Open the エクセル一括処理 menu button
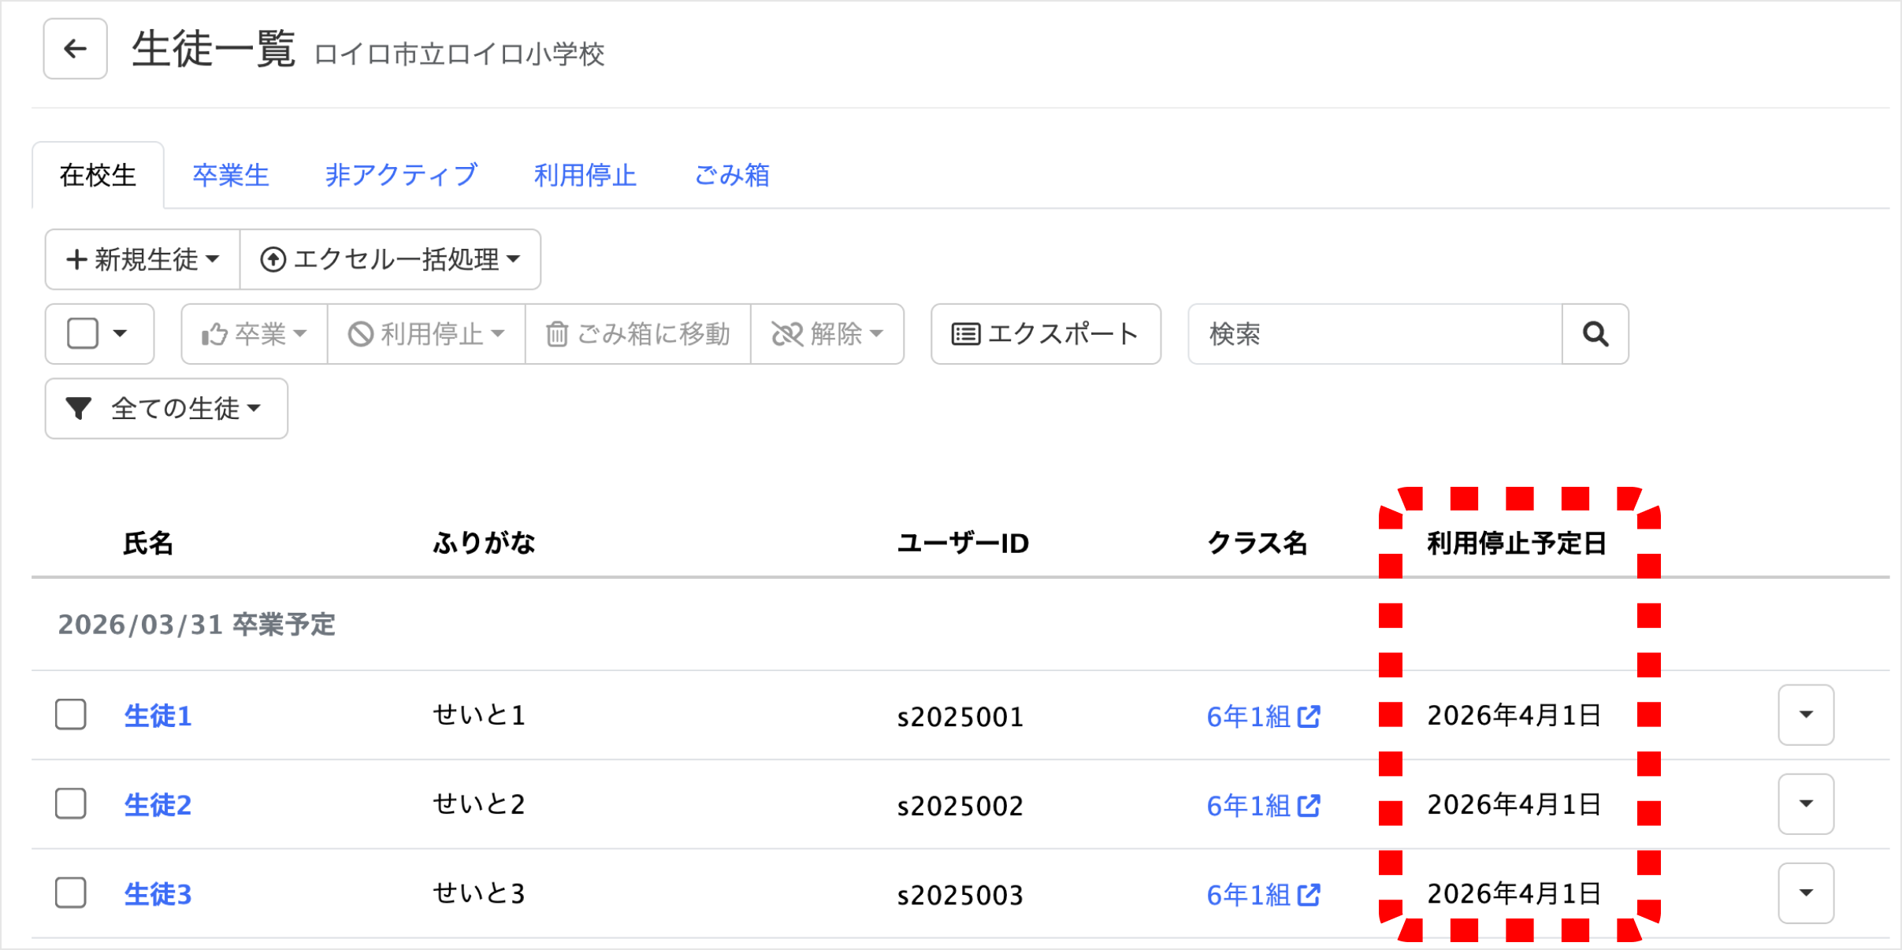1902x950 pixels. coord(391,259)
